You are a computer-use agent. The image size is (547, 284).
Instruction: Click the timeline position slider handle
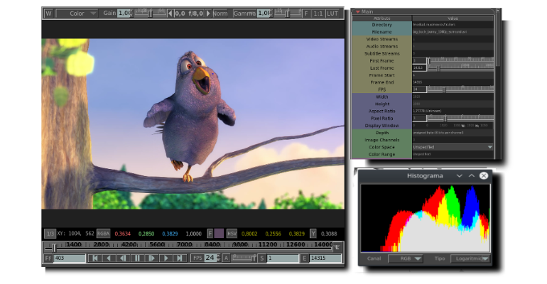(54, 248)
